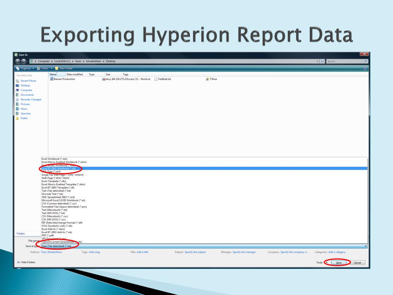This screenshot has width=393, height=295.
Task: Click the Computer favorite link icon
Action: (x=17, y=90)
